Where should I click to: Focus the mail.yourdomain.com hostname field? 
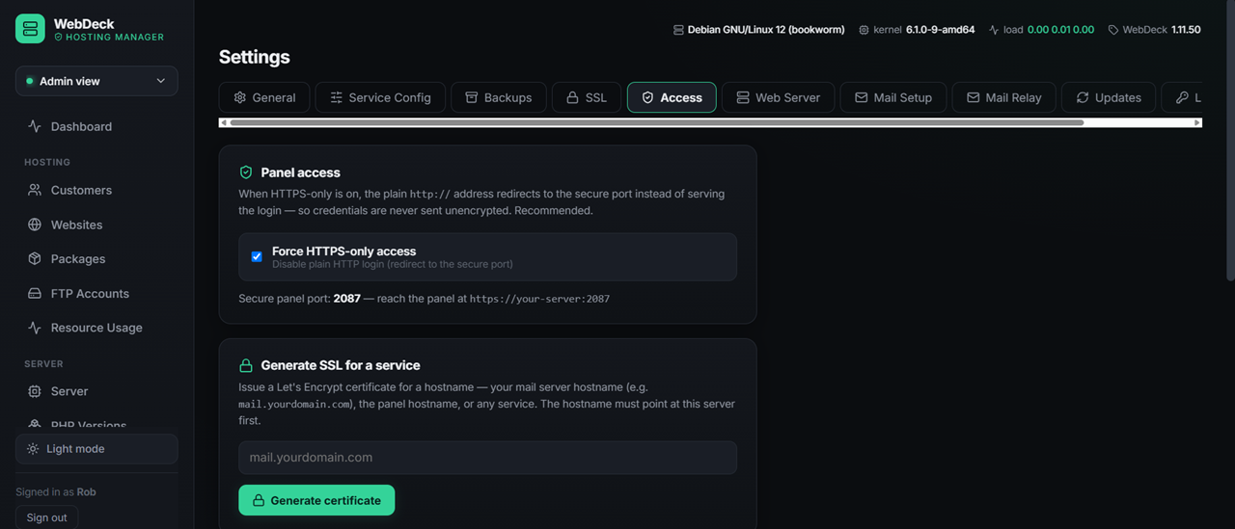point(487,458)
